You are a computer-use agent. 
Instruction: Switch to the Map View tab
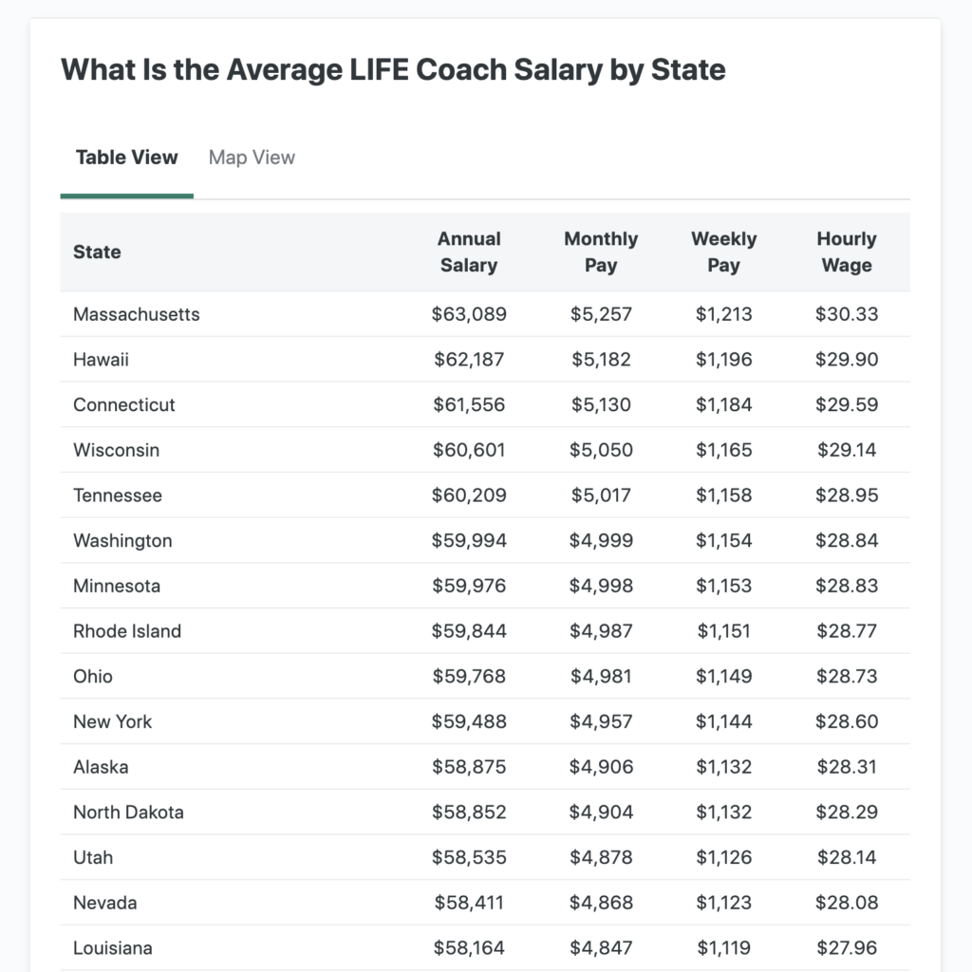tap(252, 158)
